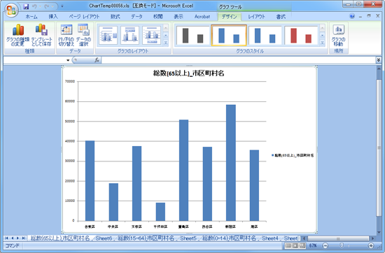Open the レイアウト ribbon tab
This screenshot has height=253, width=385.
click(x=257, y=17)
